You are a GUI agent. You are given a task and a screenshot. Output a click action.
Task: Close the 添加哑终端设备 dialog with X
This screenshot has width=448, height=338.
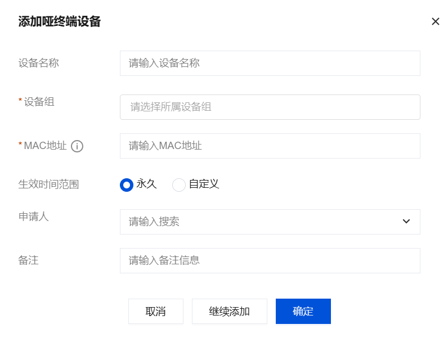435,21
